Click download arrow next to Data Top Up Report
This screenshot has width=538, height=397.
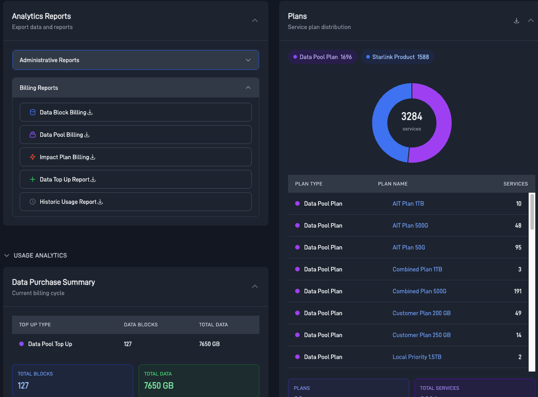tap(93, 179)
